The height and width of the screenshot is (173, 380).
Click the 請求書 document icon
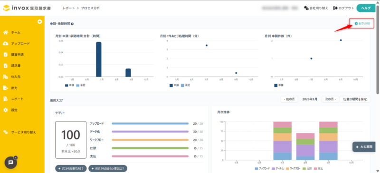click(6, 66)
